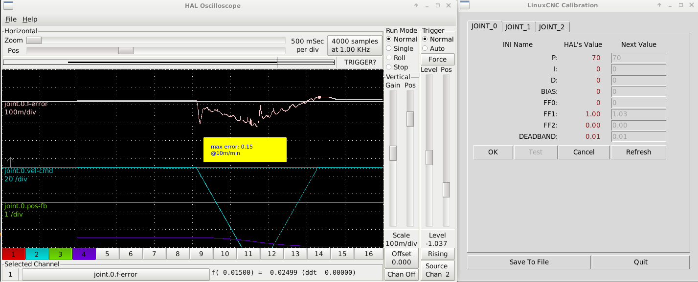Click the Save To File button

[529, 262]
